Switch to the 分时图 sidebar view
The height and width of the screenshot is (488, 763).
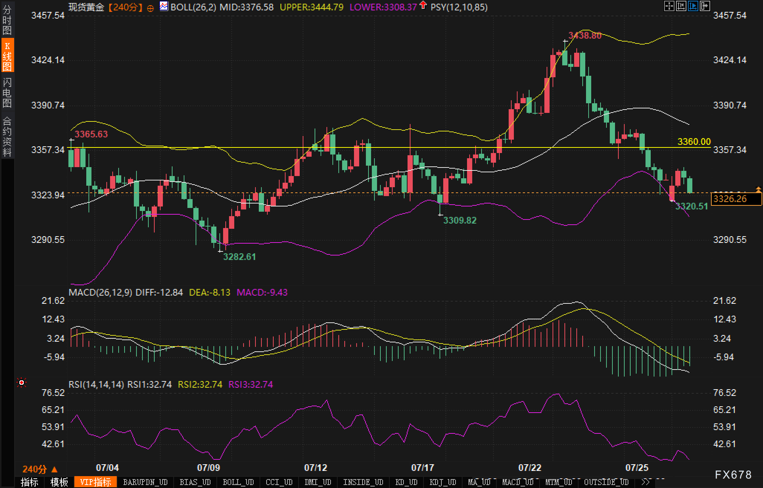tap(7, 19)
